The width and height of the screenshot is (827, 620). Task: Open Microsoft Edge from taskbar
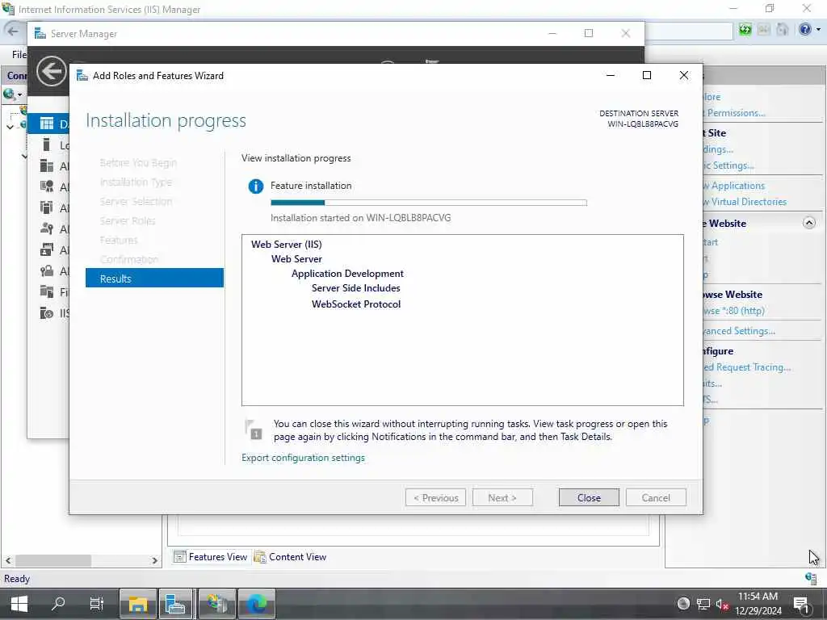click(257, 604)
